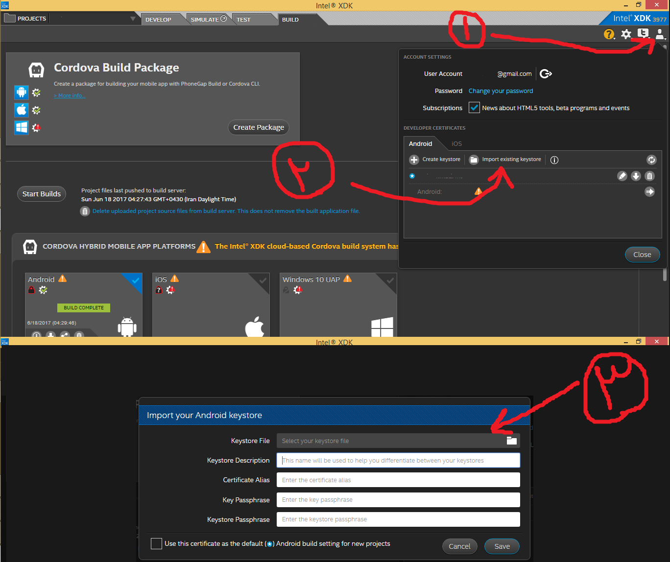The height and width of the screenshot is (562, 670).
Task: Sign out using icon next to gmail account
Action: [x=546, y=73]
